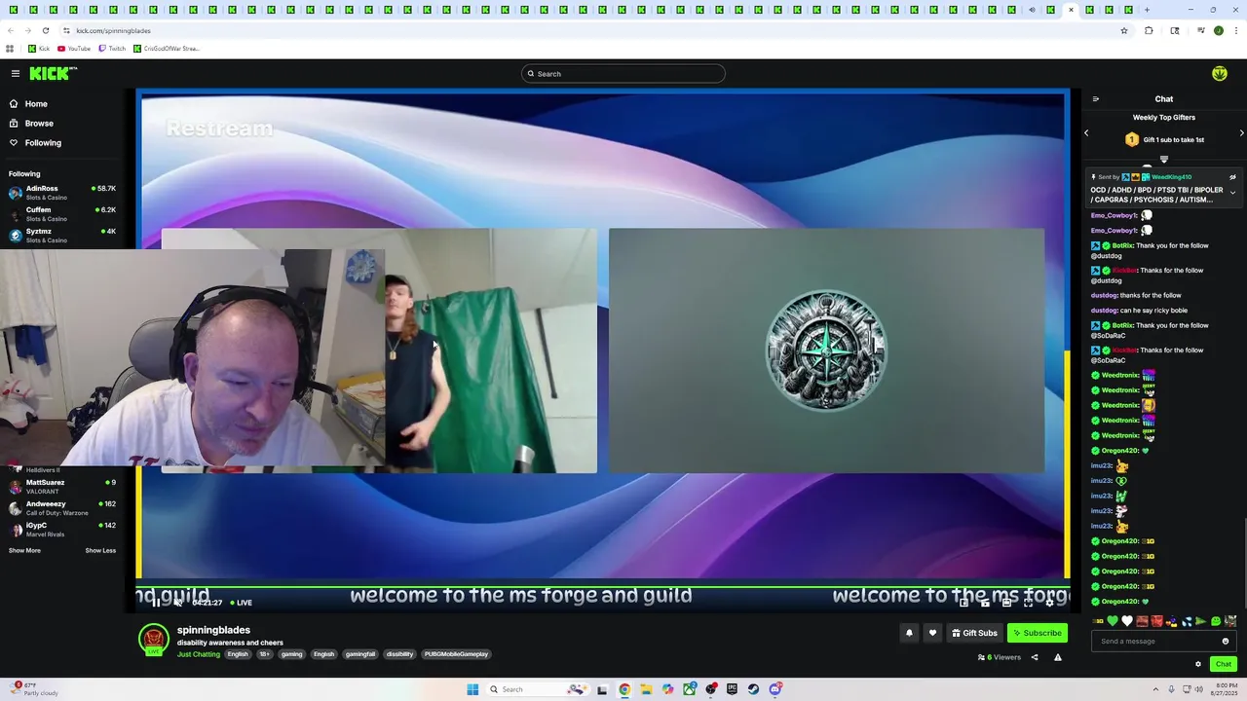Enter fullscreen mode in player

[1027, 602]
